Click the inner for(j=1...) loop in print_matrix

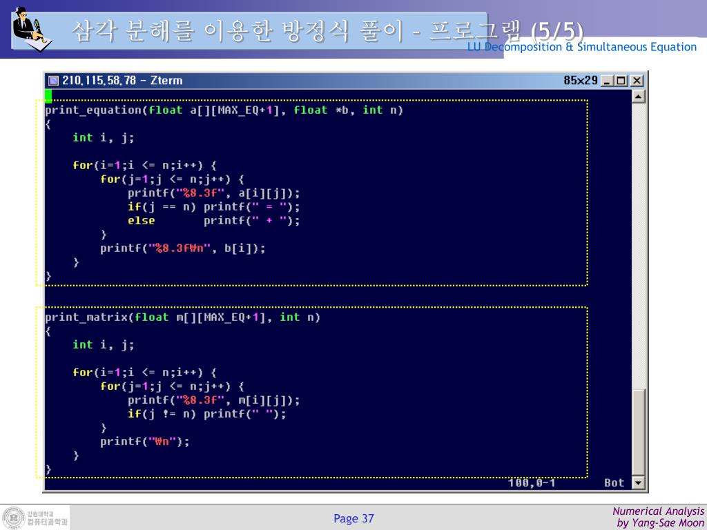[172, 386]
